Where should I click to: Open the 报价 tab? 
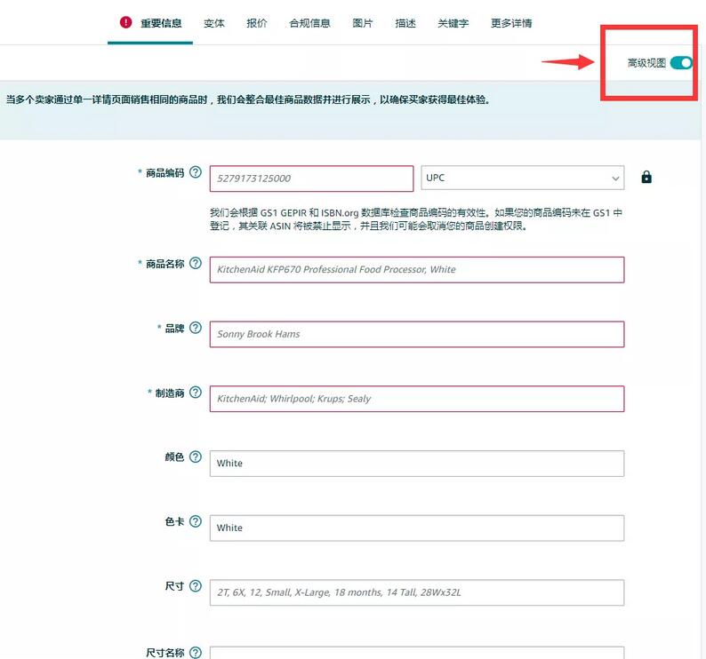(x=257, y=23)
